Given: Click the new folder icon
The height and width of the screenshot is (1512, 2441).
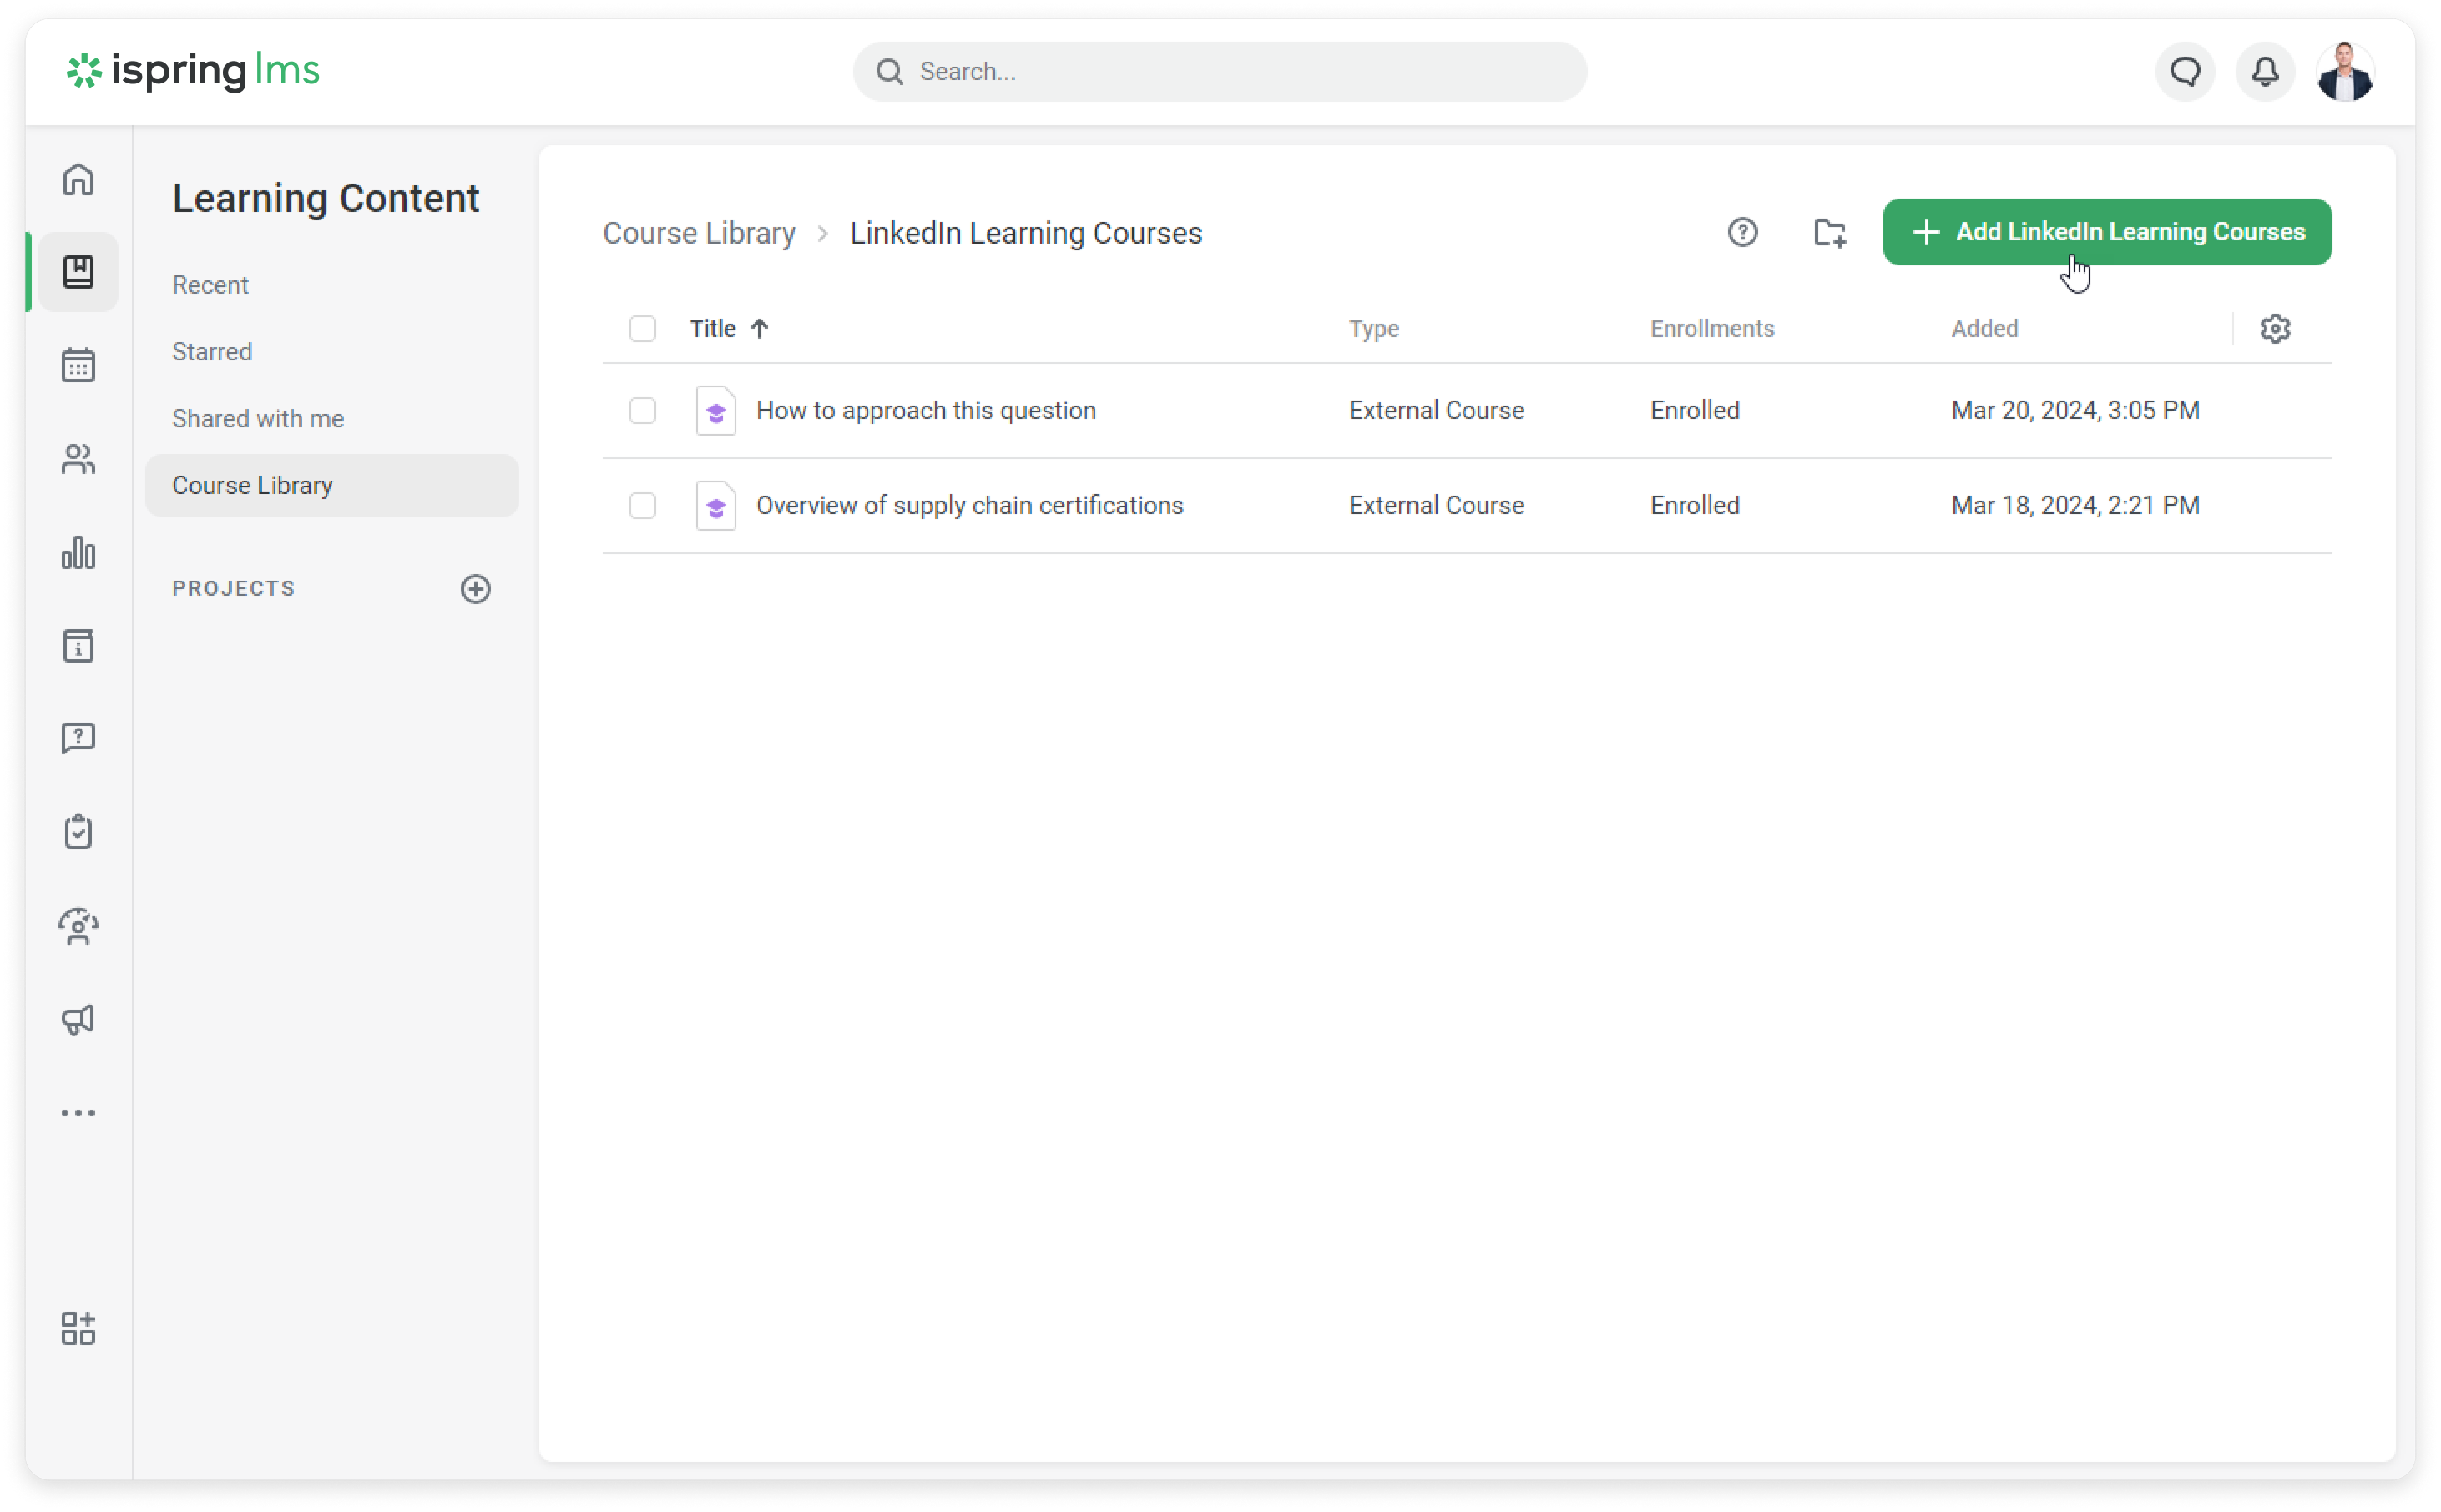Looking at the screenshot, I should 1830,232.
